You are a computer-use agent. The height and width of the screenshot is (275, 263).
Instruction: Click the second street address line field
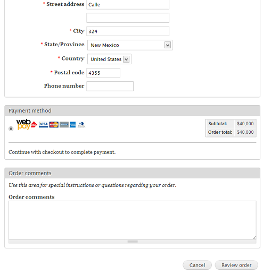(128, 18)
